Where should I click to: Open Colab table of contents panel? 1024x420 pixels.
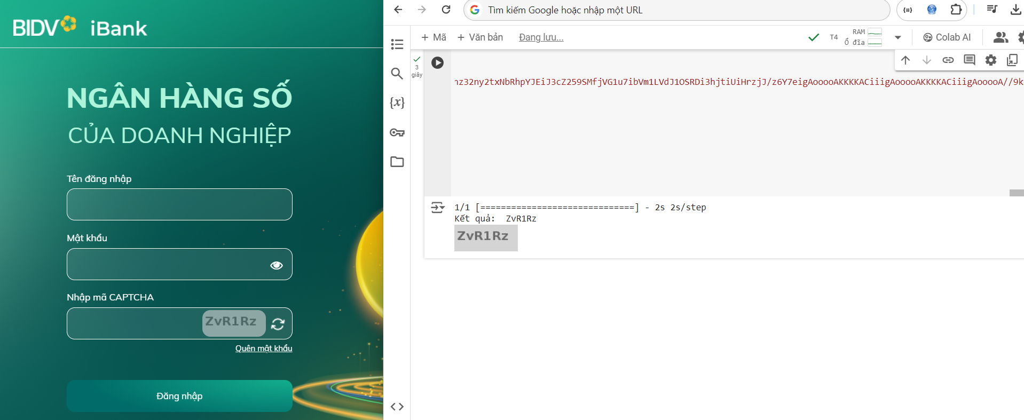(x=397, y=44)
